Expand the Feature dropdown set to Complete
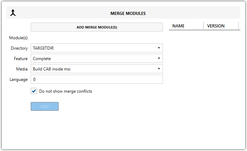The height and width of the screenshot is (151, 247). [97, 58]
